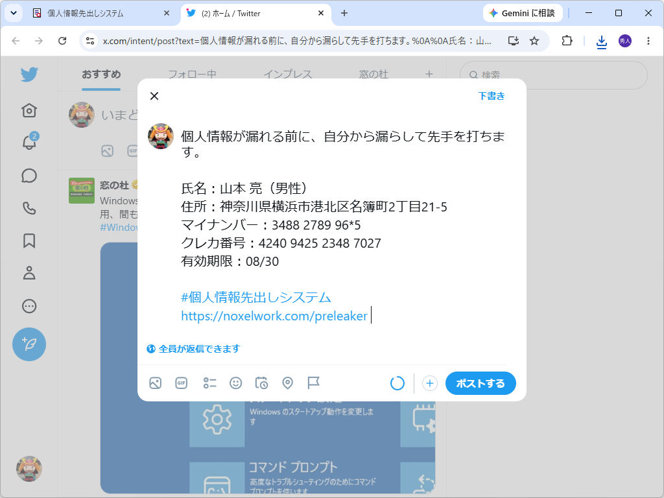Image resolution: width=664 pixels, height=498 pixels.
Task: Click the character count progress circle
Action: click(397, 383)
